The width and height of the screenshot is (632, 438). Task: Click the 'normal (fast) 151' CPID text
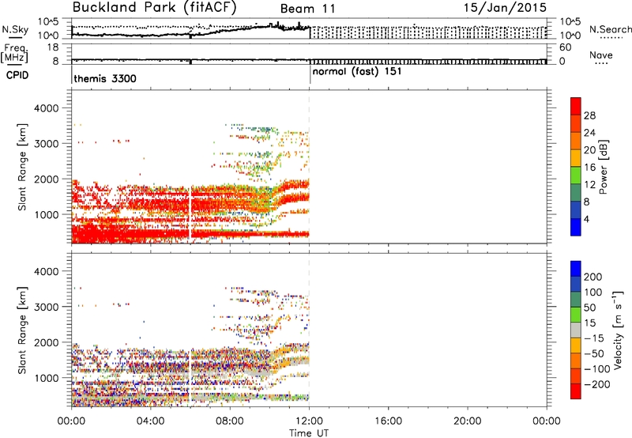coord(357,72)
